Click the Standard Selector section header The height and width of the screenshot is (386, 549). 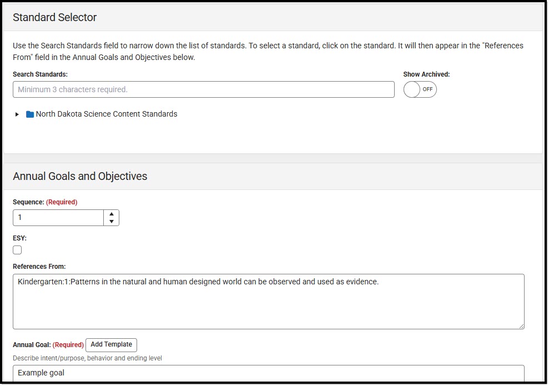(x=55, y=17)
